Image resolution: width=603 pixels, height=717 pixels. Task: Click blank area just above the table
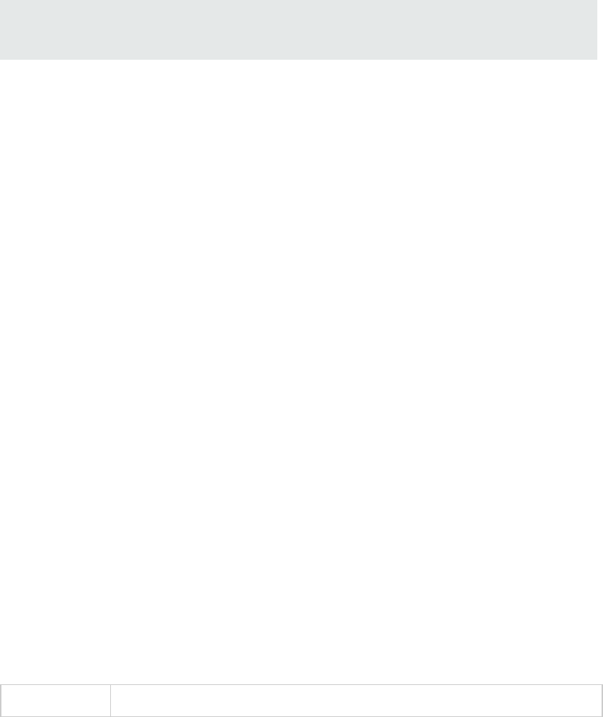tap(301, 676)
